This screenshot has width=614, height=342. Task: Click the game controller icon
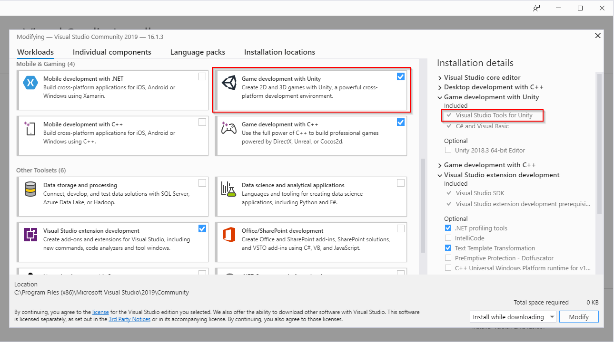tap(229, 128)
